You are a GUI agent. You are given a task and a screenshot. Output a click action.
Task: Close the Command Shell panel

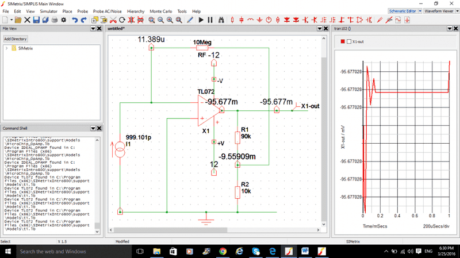point(99,128)
